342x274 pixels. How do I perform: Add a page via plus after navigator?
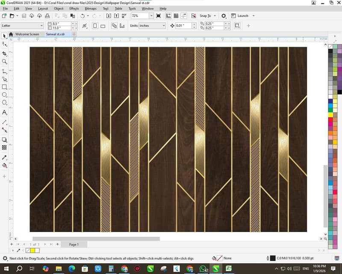[58, 244]
